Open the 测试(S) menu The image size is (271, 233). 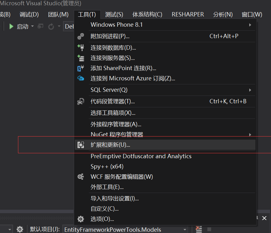coord(114,15)
